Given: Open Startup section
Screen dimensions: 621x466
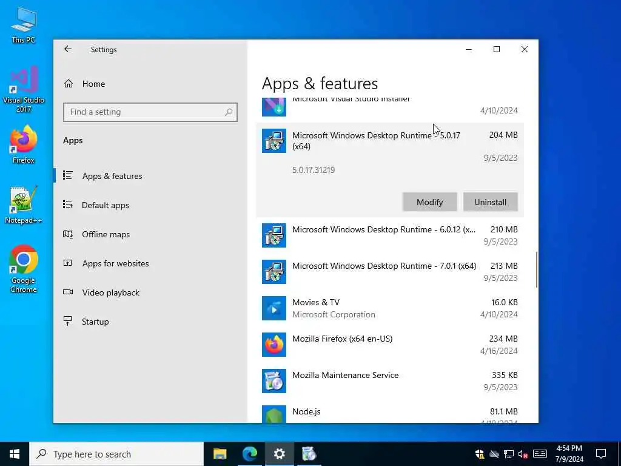Looking at the screenshot, I should click(95, 322).
